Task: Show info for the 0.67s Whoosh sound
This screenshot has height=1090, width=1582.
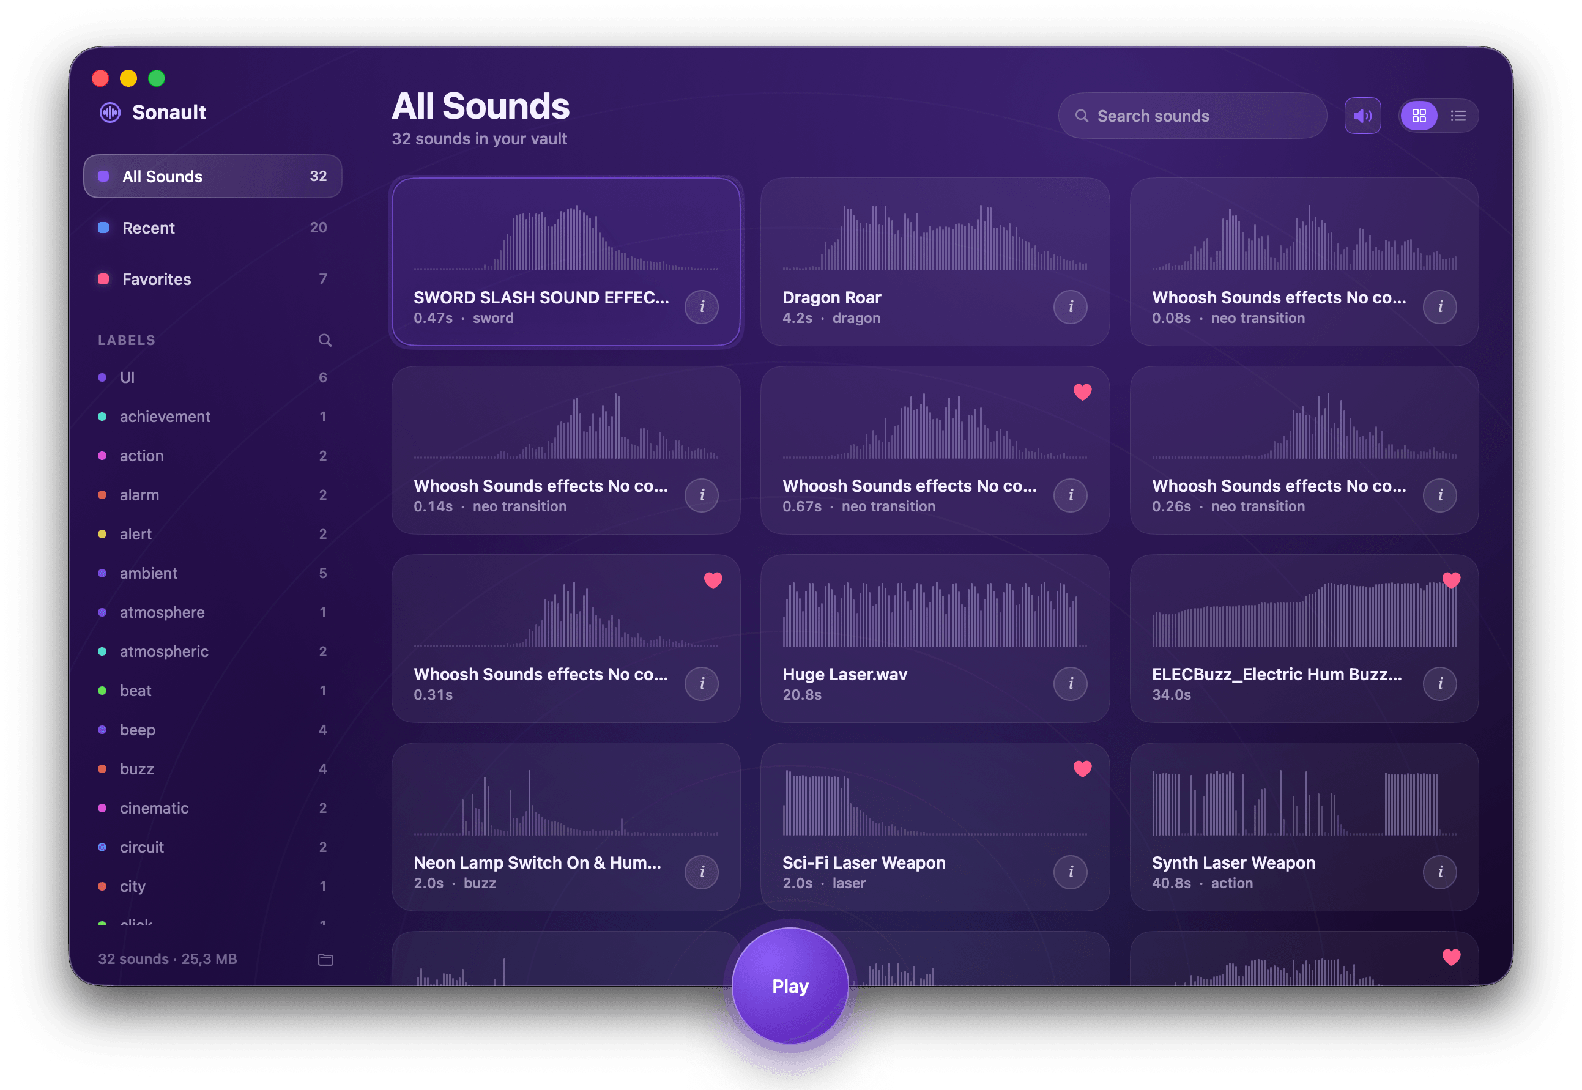Action: click(x=1071, y=495)
